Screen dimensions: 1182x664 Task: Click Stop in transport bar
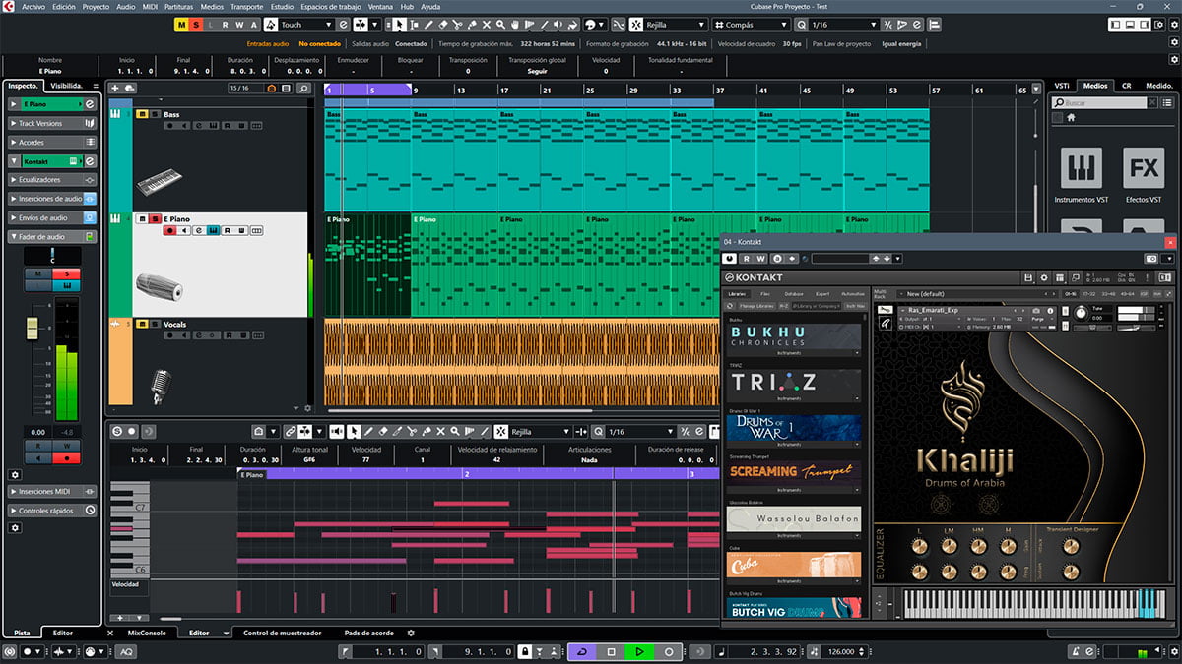(611, 651)
